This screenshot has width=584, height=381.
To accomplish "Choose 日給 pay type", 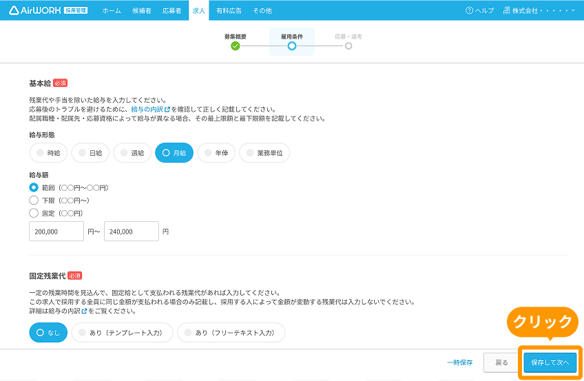I will (90, 153).
